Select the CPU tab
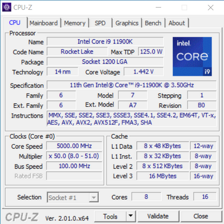 [x=15, y=23]
